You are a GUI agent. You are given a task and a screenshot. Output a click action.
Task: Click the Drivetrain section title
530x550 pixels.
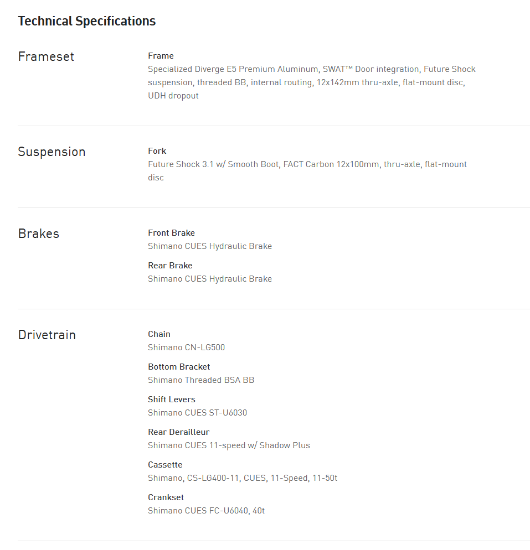(x=47, y=335)
